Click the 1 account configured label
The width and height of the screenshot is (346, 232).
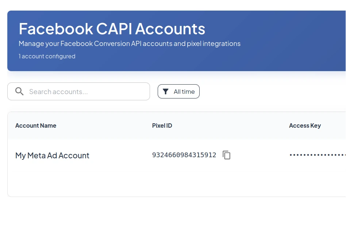click(47, 56)
